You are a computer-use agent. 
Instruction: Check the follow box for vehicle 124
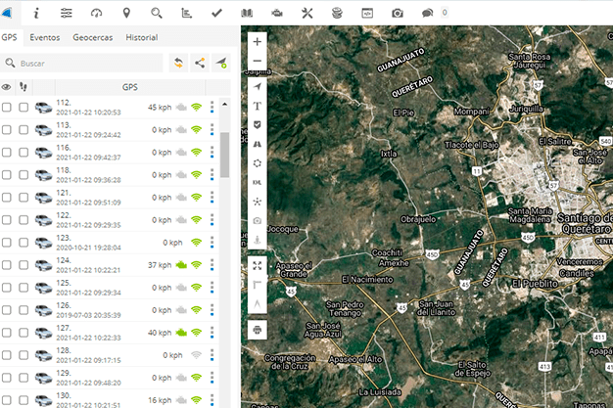(24, 265)
